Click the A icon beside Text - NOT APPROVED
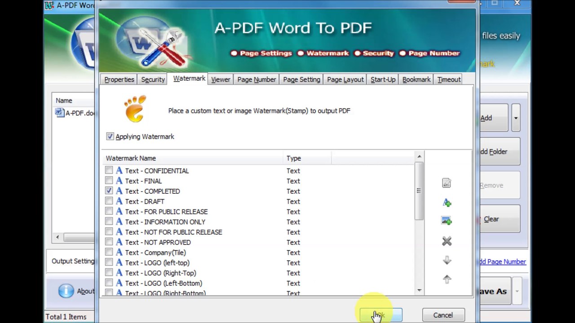The width and height of the screenshot is (575, 323). point(119,242)
